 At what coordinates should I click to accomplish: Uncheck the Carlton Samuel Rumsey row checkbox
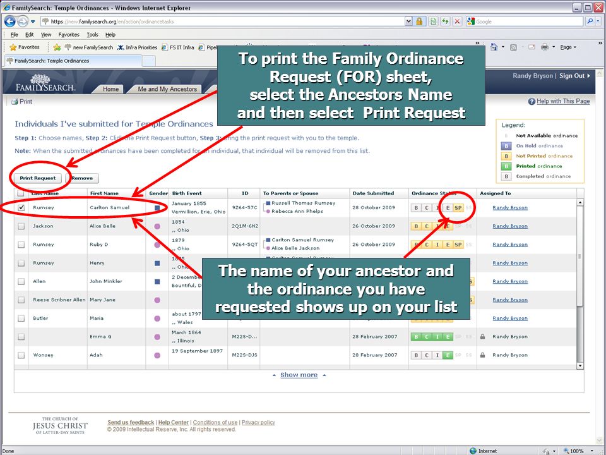click(x=21, y=208)
